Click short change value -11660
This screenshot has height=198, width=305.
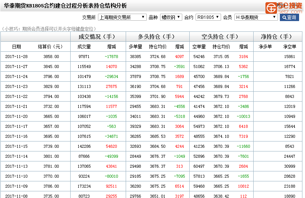(243, 146)
